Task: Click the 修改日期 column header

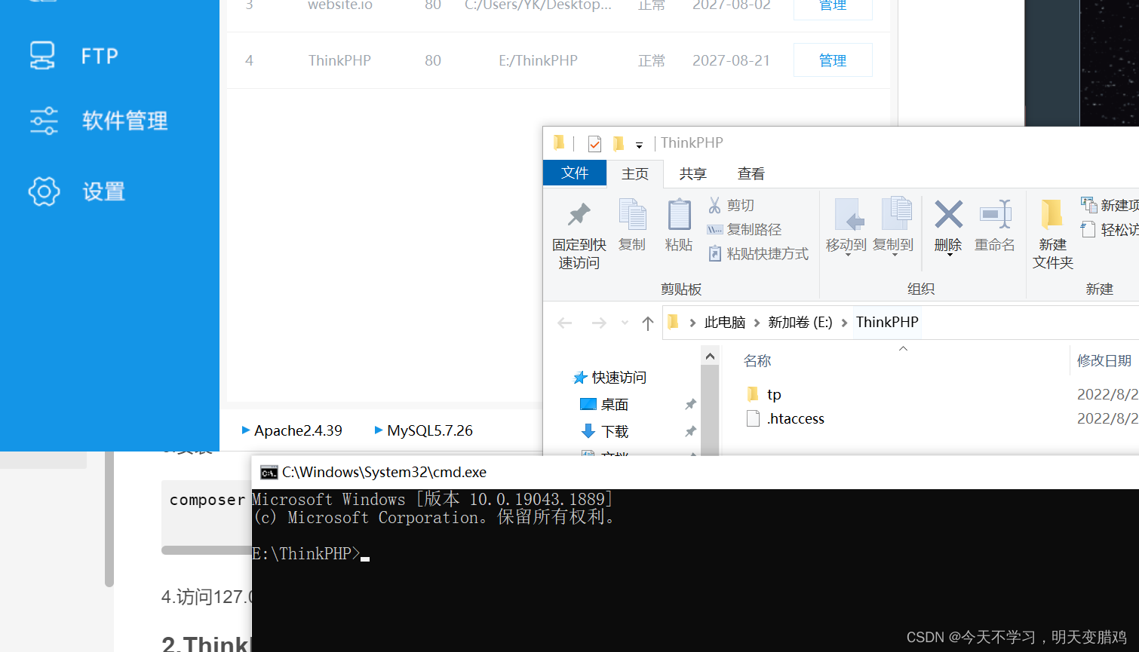Action: 1104,361
